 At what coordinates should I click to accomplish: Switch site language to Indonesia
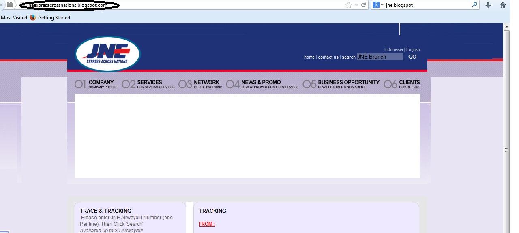(393, 49)
